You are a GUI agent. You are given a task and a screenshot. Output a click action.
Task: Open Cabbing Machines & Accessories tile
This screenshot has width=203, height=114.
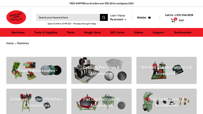pos(101,70)
